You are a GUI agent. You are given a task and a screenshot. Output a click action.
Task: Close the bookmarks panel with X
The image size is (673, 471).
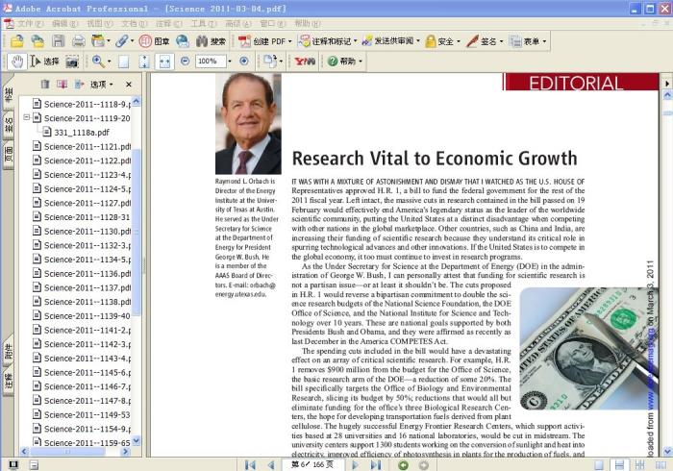coord(129,85)
